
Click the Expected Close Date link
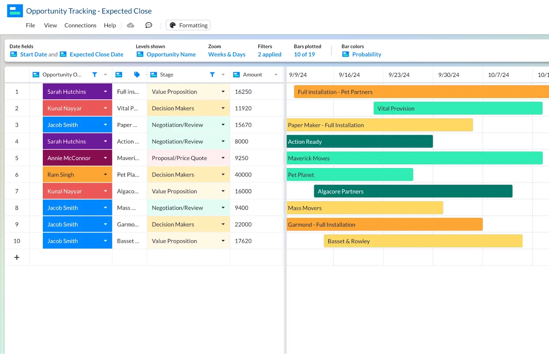pos(96,54)
